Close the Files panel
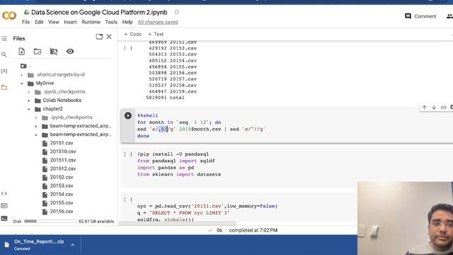This screenshot has height=255, width=453. [109, 37]
